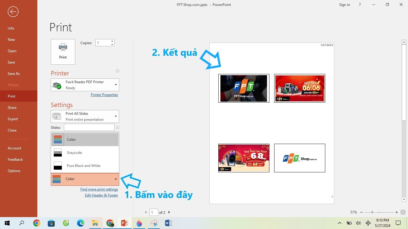Go to previous preview page arrow
The width and height of the screenshot is (408, 229).
click(x=146, y=212)
